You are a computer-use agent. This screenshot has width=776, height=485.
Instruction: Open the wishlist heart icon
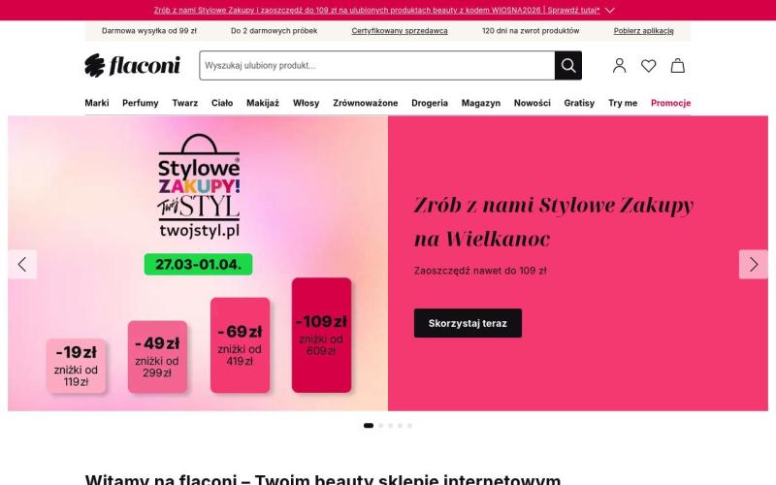pyautogui.click(x=648, y=66)
